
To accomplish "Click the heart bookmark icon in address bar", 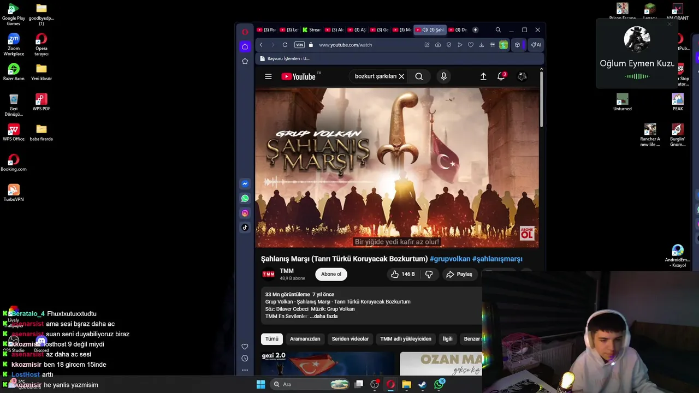I will [471, 45].
